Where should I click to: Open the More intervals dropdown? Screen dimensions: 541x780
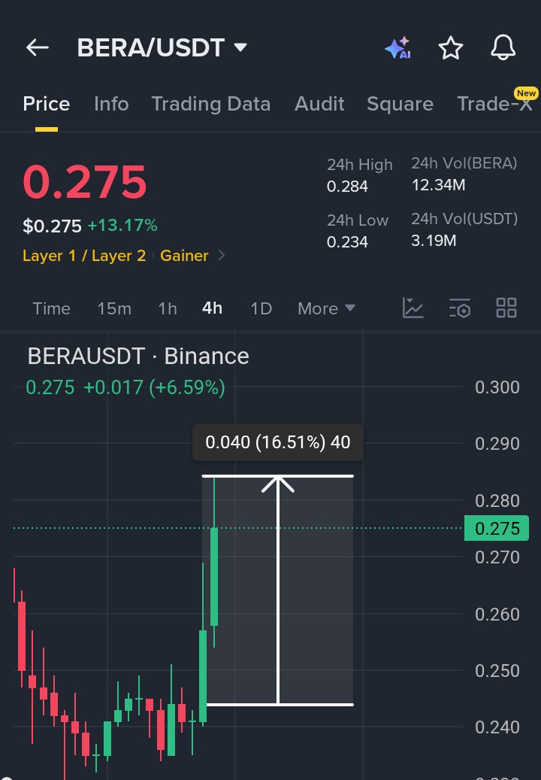tap(326, 308)
